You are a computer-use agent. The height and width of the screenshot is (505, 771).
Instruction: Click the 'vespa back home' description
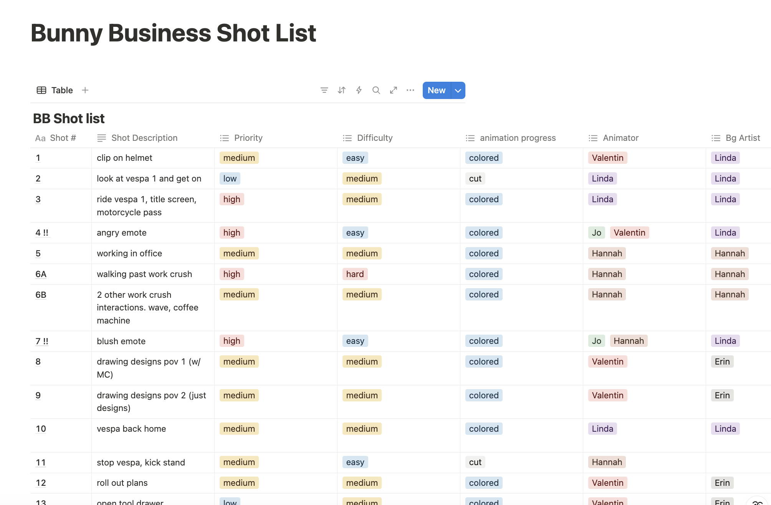point(153,435)
